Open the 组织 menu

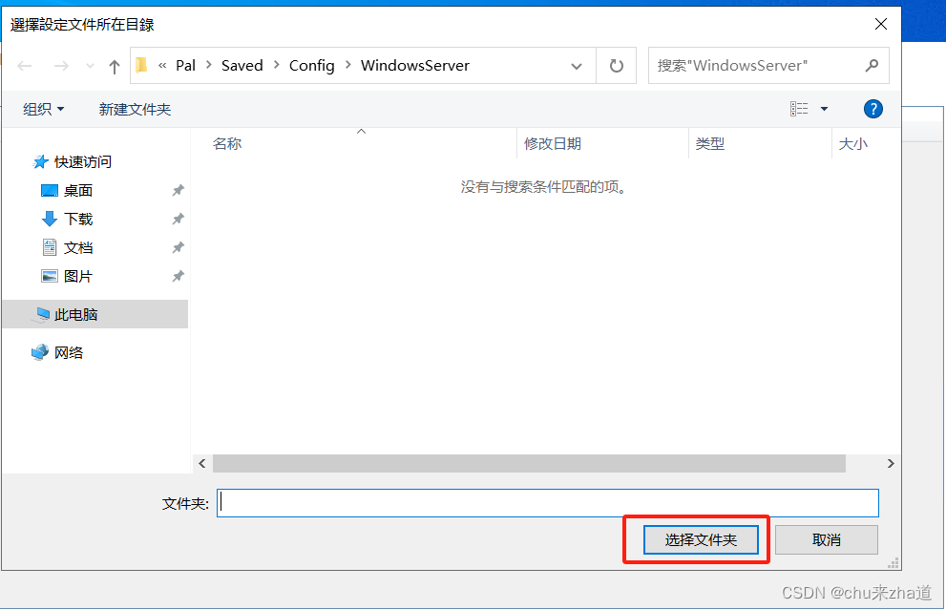tap(44, 109)
